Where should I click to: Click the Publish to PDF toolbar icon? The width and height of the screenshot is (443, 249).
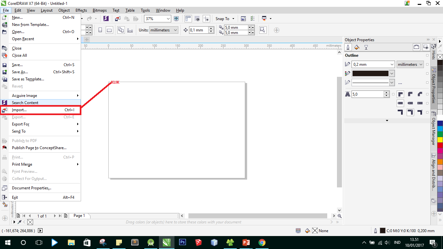(x=136, y=18)
